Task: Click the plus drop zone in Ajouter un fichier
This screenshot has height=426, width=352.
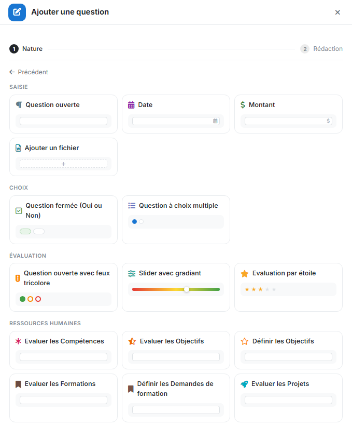Action: click(x=63, y=164)
